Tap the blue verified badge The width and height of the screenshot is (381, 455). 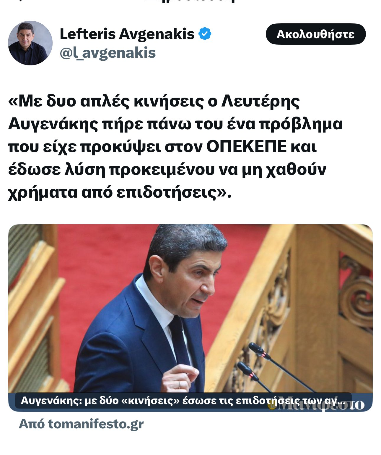pyautogui.click(x=205, y=34)
